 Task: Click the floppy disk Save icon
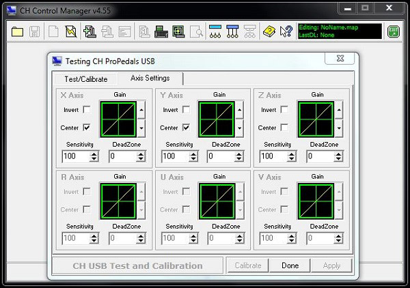[35, 31]
